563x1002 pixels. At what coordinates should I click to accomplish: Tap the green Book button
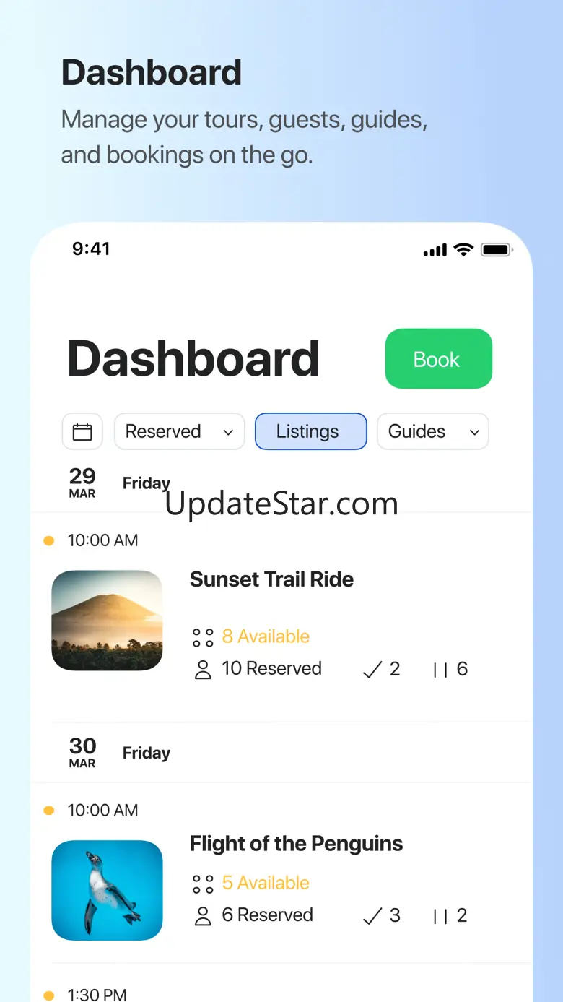[439, 359]
